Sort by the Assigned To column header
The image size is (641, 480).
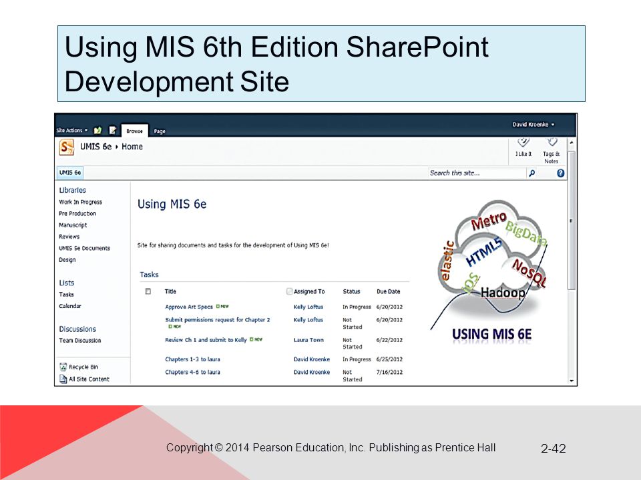pyautogui.click(x=309, y=291)
